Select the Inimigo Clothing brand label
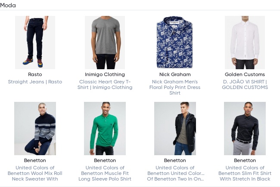 click(x=105, y=74)
